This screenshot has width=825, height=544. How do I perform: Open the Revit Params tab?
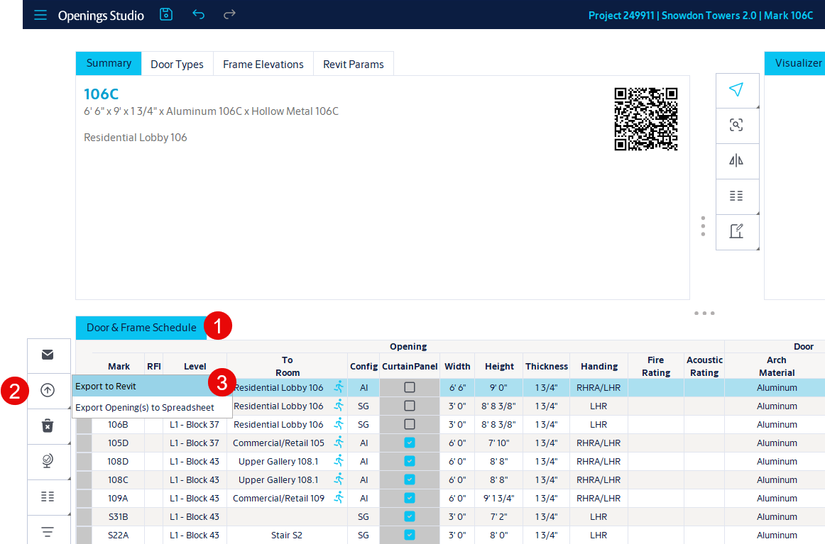(354, 64)
